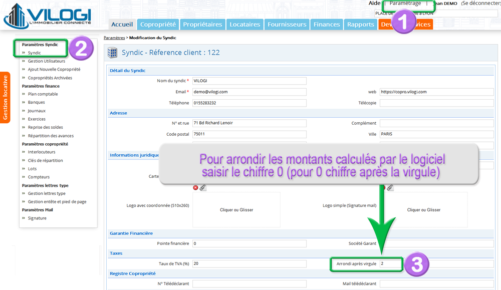Open Journaux in sidebar
This screenshot has height=290, width=501.
click(37, 111)
